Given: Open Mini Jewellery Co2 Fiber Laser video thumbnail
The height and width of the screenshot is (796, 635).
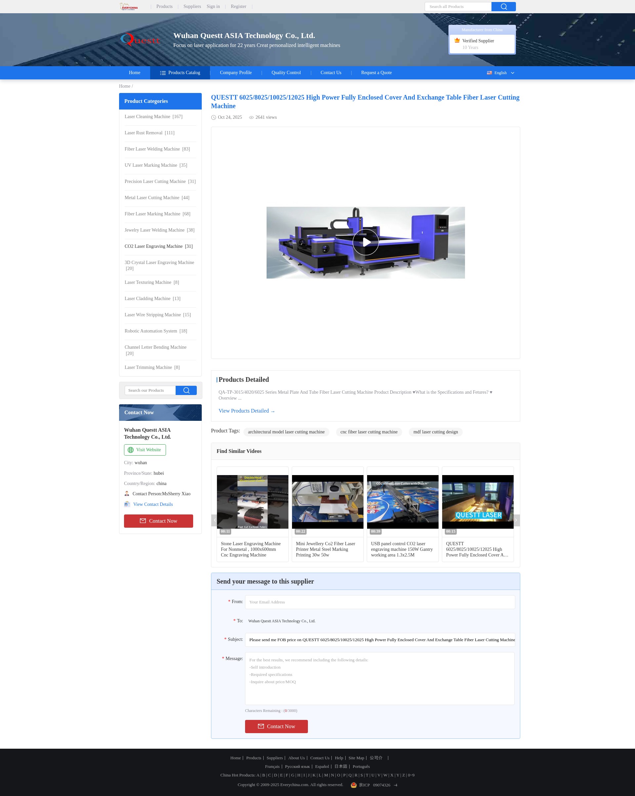Looking at the screenshot, I should click(327, 502).
